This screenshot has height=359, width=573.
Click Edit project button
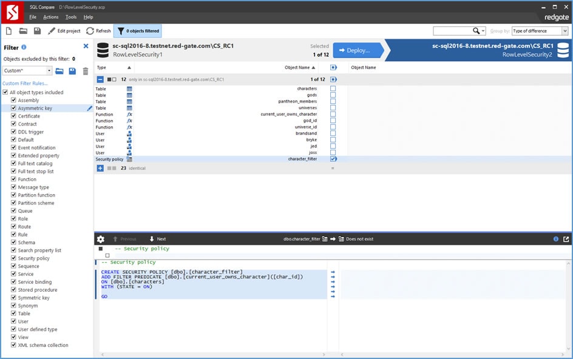point(64,31)
